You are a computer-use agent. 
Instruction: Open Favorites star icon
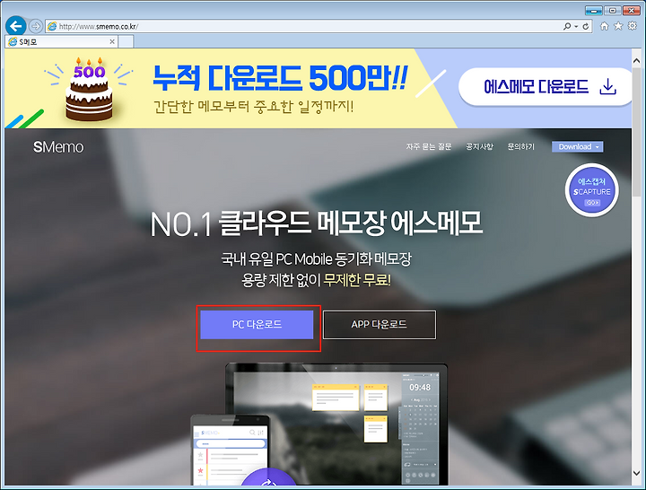[x=618, y=26]
